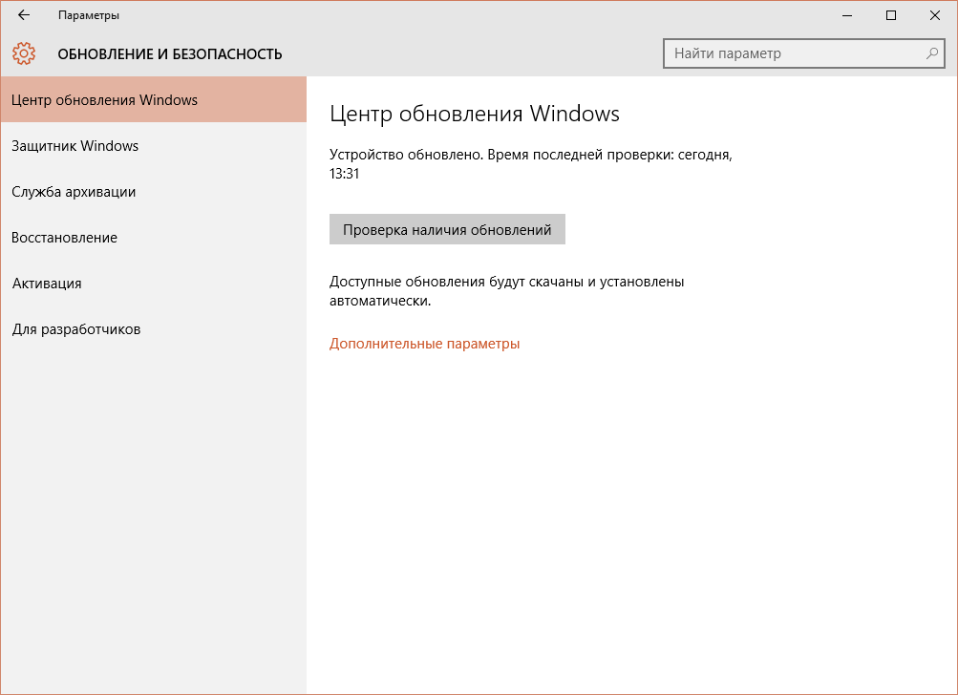Maximize the Параметры window
The height and width of the screenshot is (695, 958).
pos(891,15)
